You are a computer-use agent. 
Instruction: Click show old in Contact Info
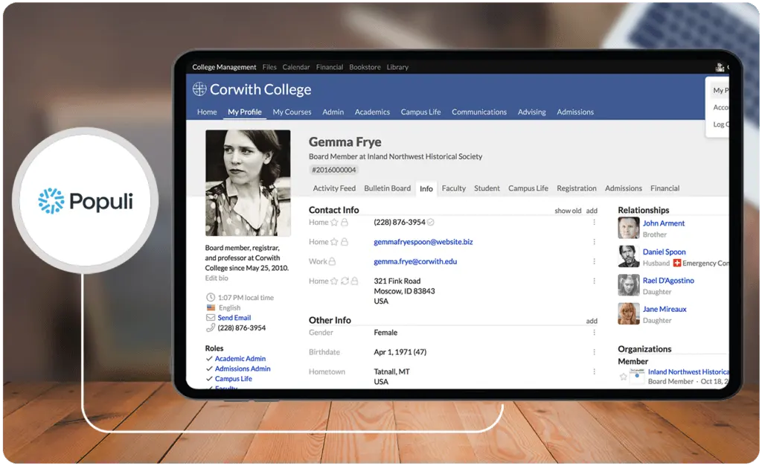click(x=568, y=211)
